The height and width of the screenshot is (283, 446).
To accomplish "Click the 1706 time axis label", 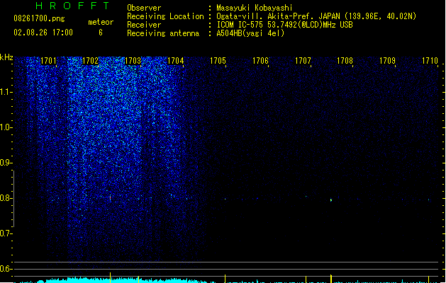I will click(x=260, y=61).
